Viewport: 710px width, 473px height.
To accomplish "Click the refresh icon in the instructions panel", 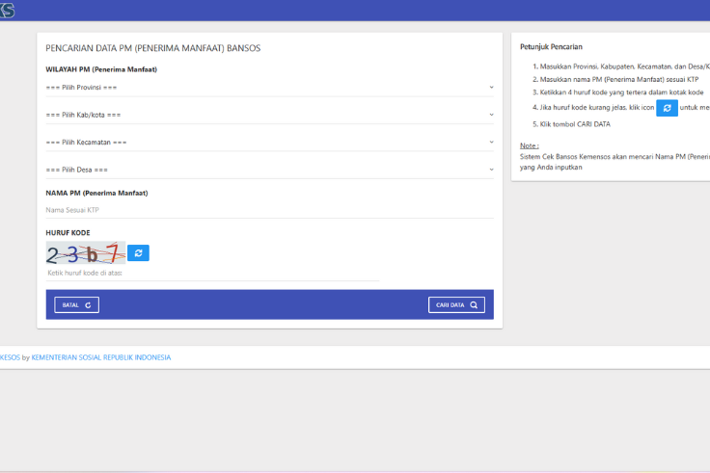I will click(667, 108).
